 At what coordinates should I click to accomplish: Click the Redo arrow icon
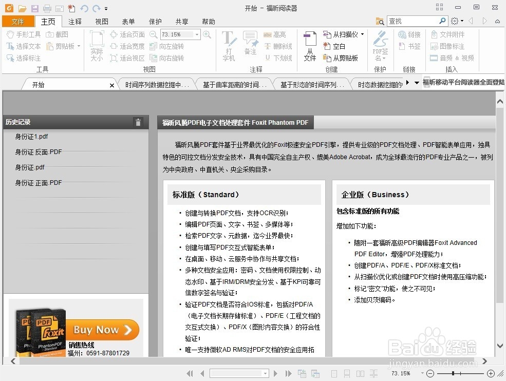(x=96, y=8)
